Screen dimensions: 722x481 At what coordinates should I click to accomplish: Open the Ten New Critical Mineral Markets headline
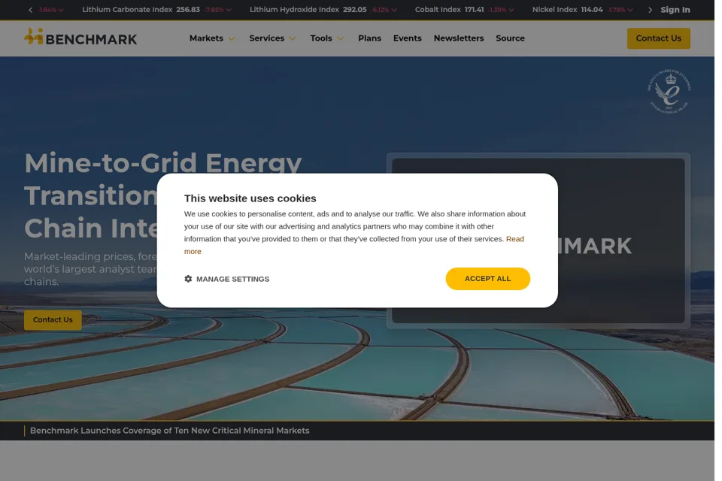(x=169, y=431)
